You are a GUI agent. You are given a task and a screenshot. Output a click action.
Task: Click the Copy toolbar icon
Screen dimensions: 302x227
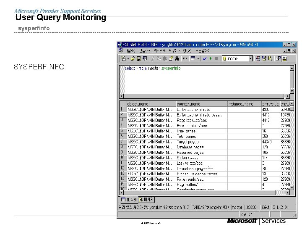click(159, 59)
